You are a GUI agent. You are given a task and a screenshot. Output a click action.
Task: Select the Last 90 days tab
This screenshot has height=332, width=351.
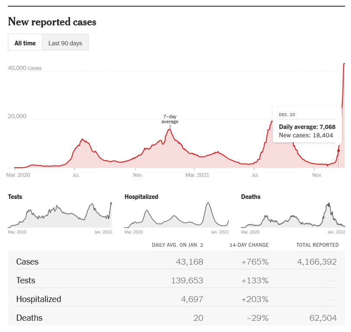(65, 43)
